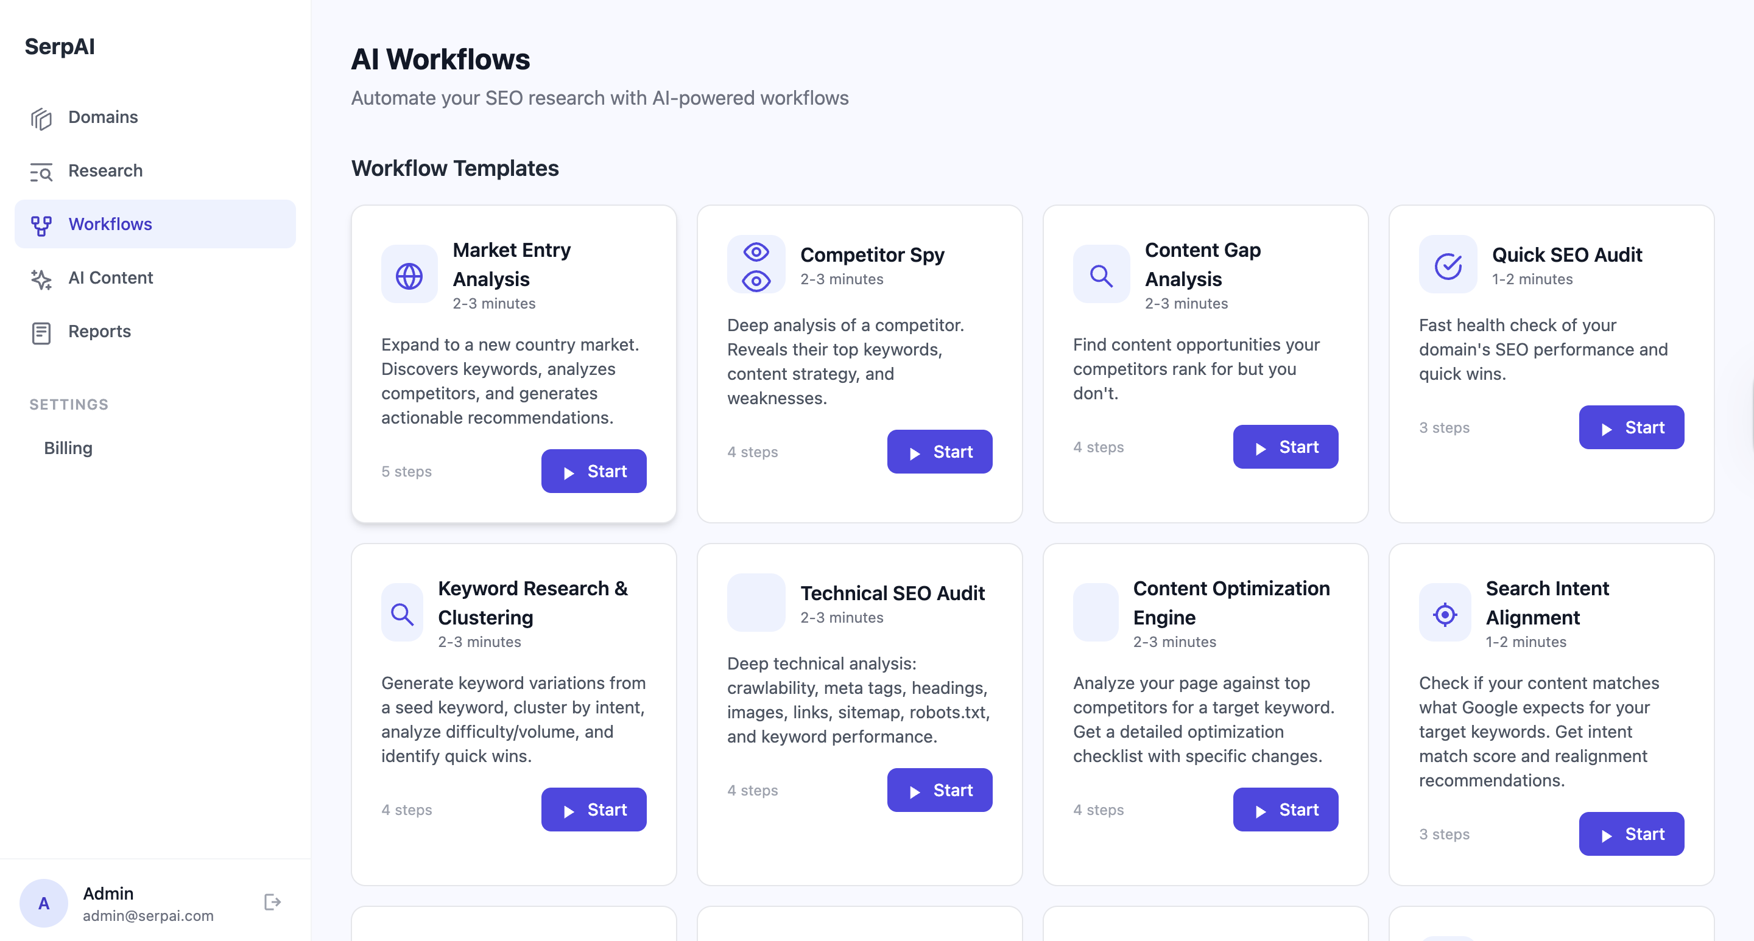The width and height of the screenshot is (1754, 941).
Task: Click the AI Content sparkle icon
Action: [41, 278]
